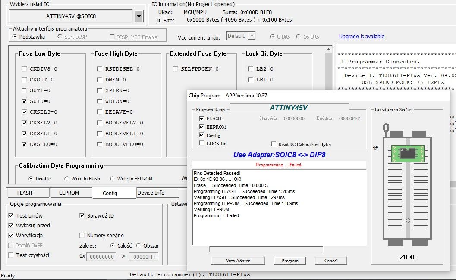The image size is (456, 280).
Task: Click the Upgrade is available link
Action: tap(362, 36)
